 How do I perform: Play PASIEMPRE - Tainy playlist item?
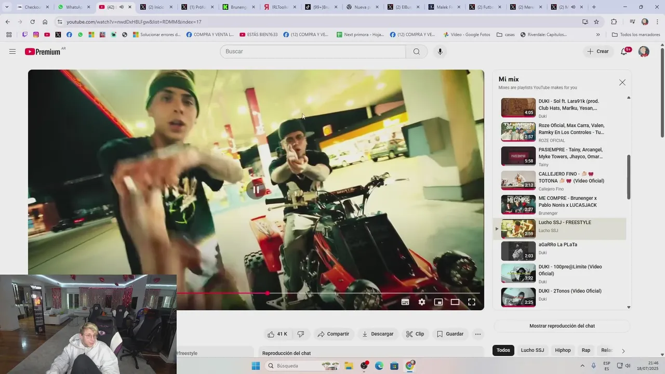560,156
